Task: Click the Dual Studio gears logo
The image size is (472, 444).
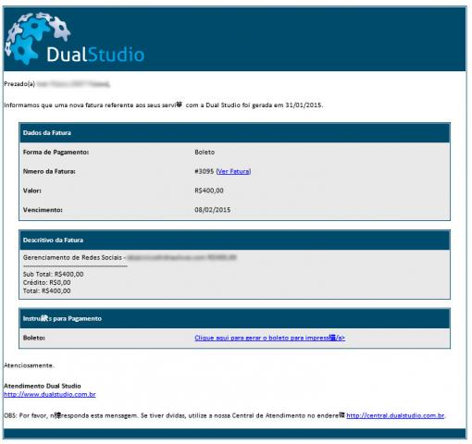Action: 38,38
